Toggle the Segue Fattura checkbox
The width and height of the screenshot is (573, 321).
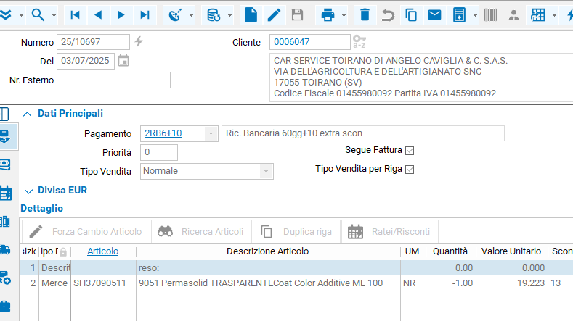(x=410, y=151)
